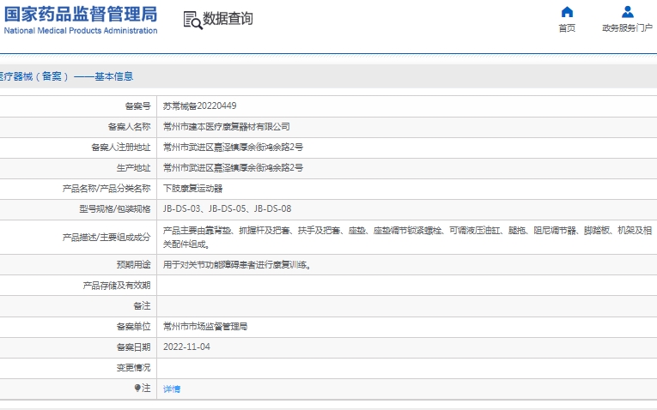
Task: Click the 产品存储及有效期 label
Action: [x=117, y=286]
